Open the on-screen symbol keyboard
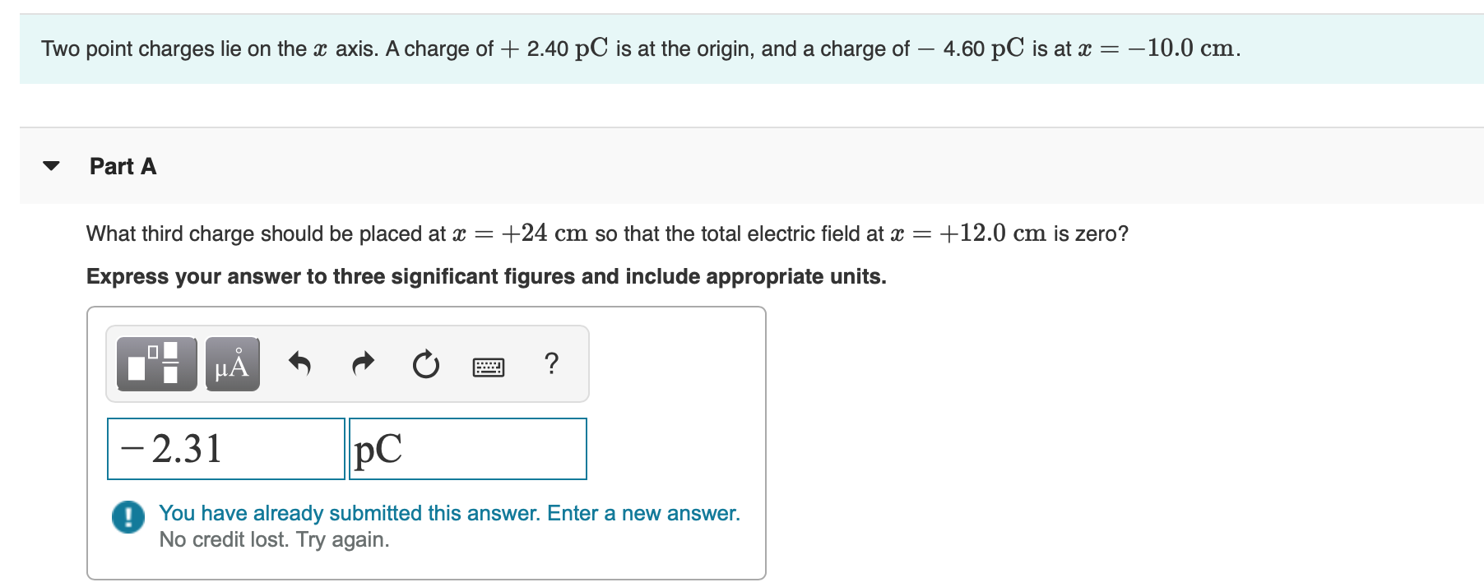This screenshot has width=1484, height=587. [488, 366]
